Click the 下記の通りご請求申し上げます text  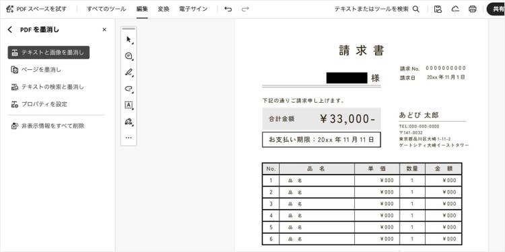(304, 101)
